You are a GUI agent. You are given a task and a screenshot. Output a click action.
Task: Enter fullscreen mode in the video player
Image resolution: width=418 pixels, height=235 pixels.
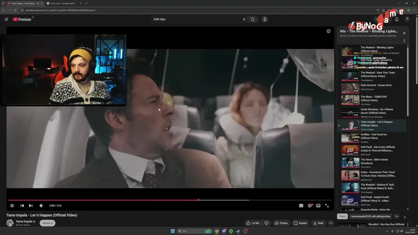[327, 206]
